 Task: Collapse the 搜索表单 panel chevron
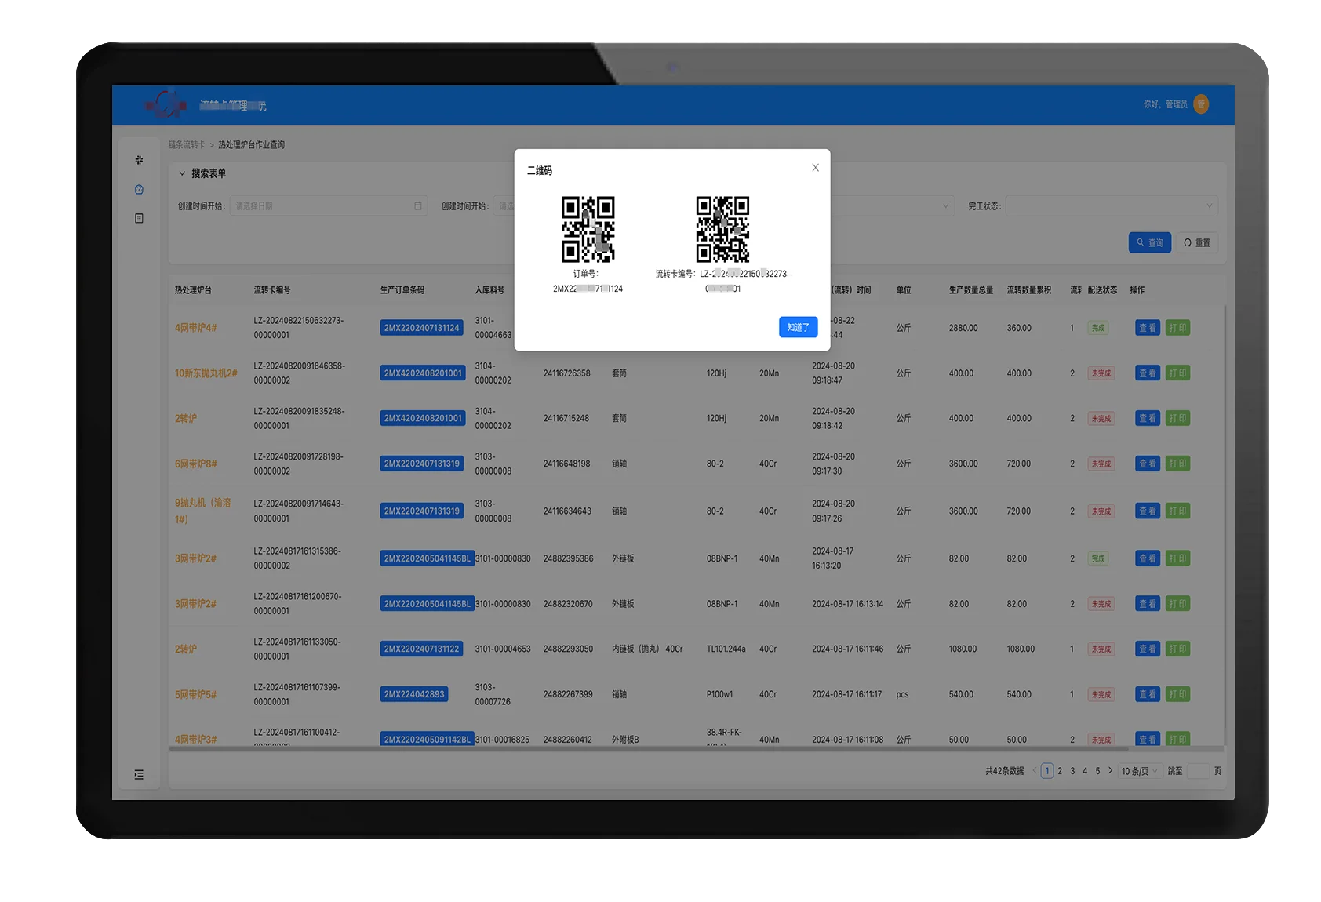[182, 173]
